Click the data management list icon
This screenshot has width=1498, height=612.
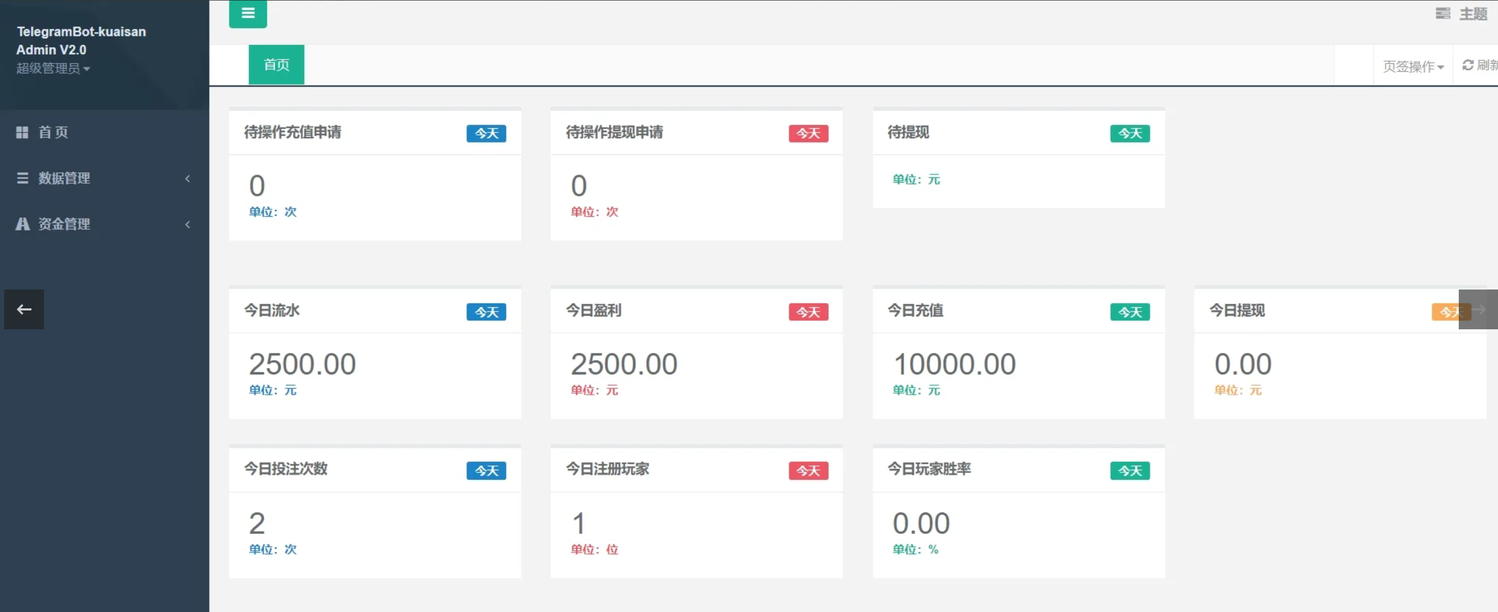point(22,178)
